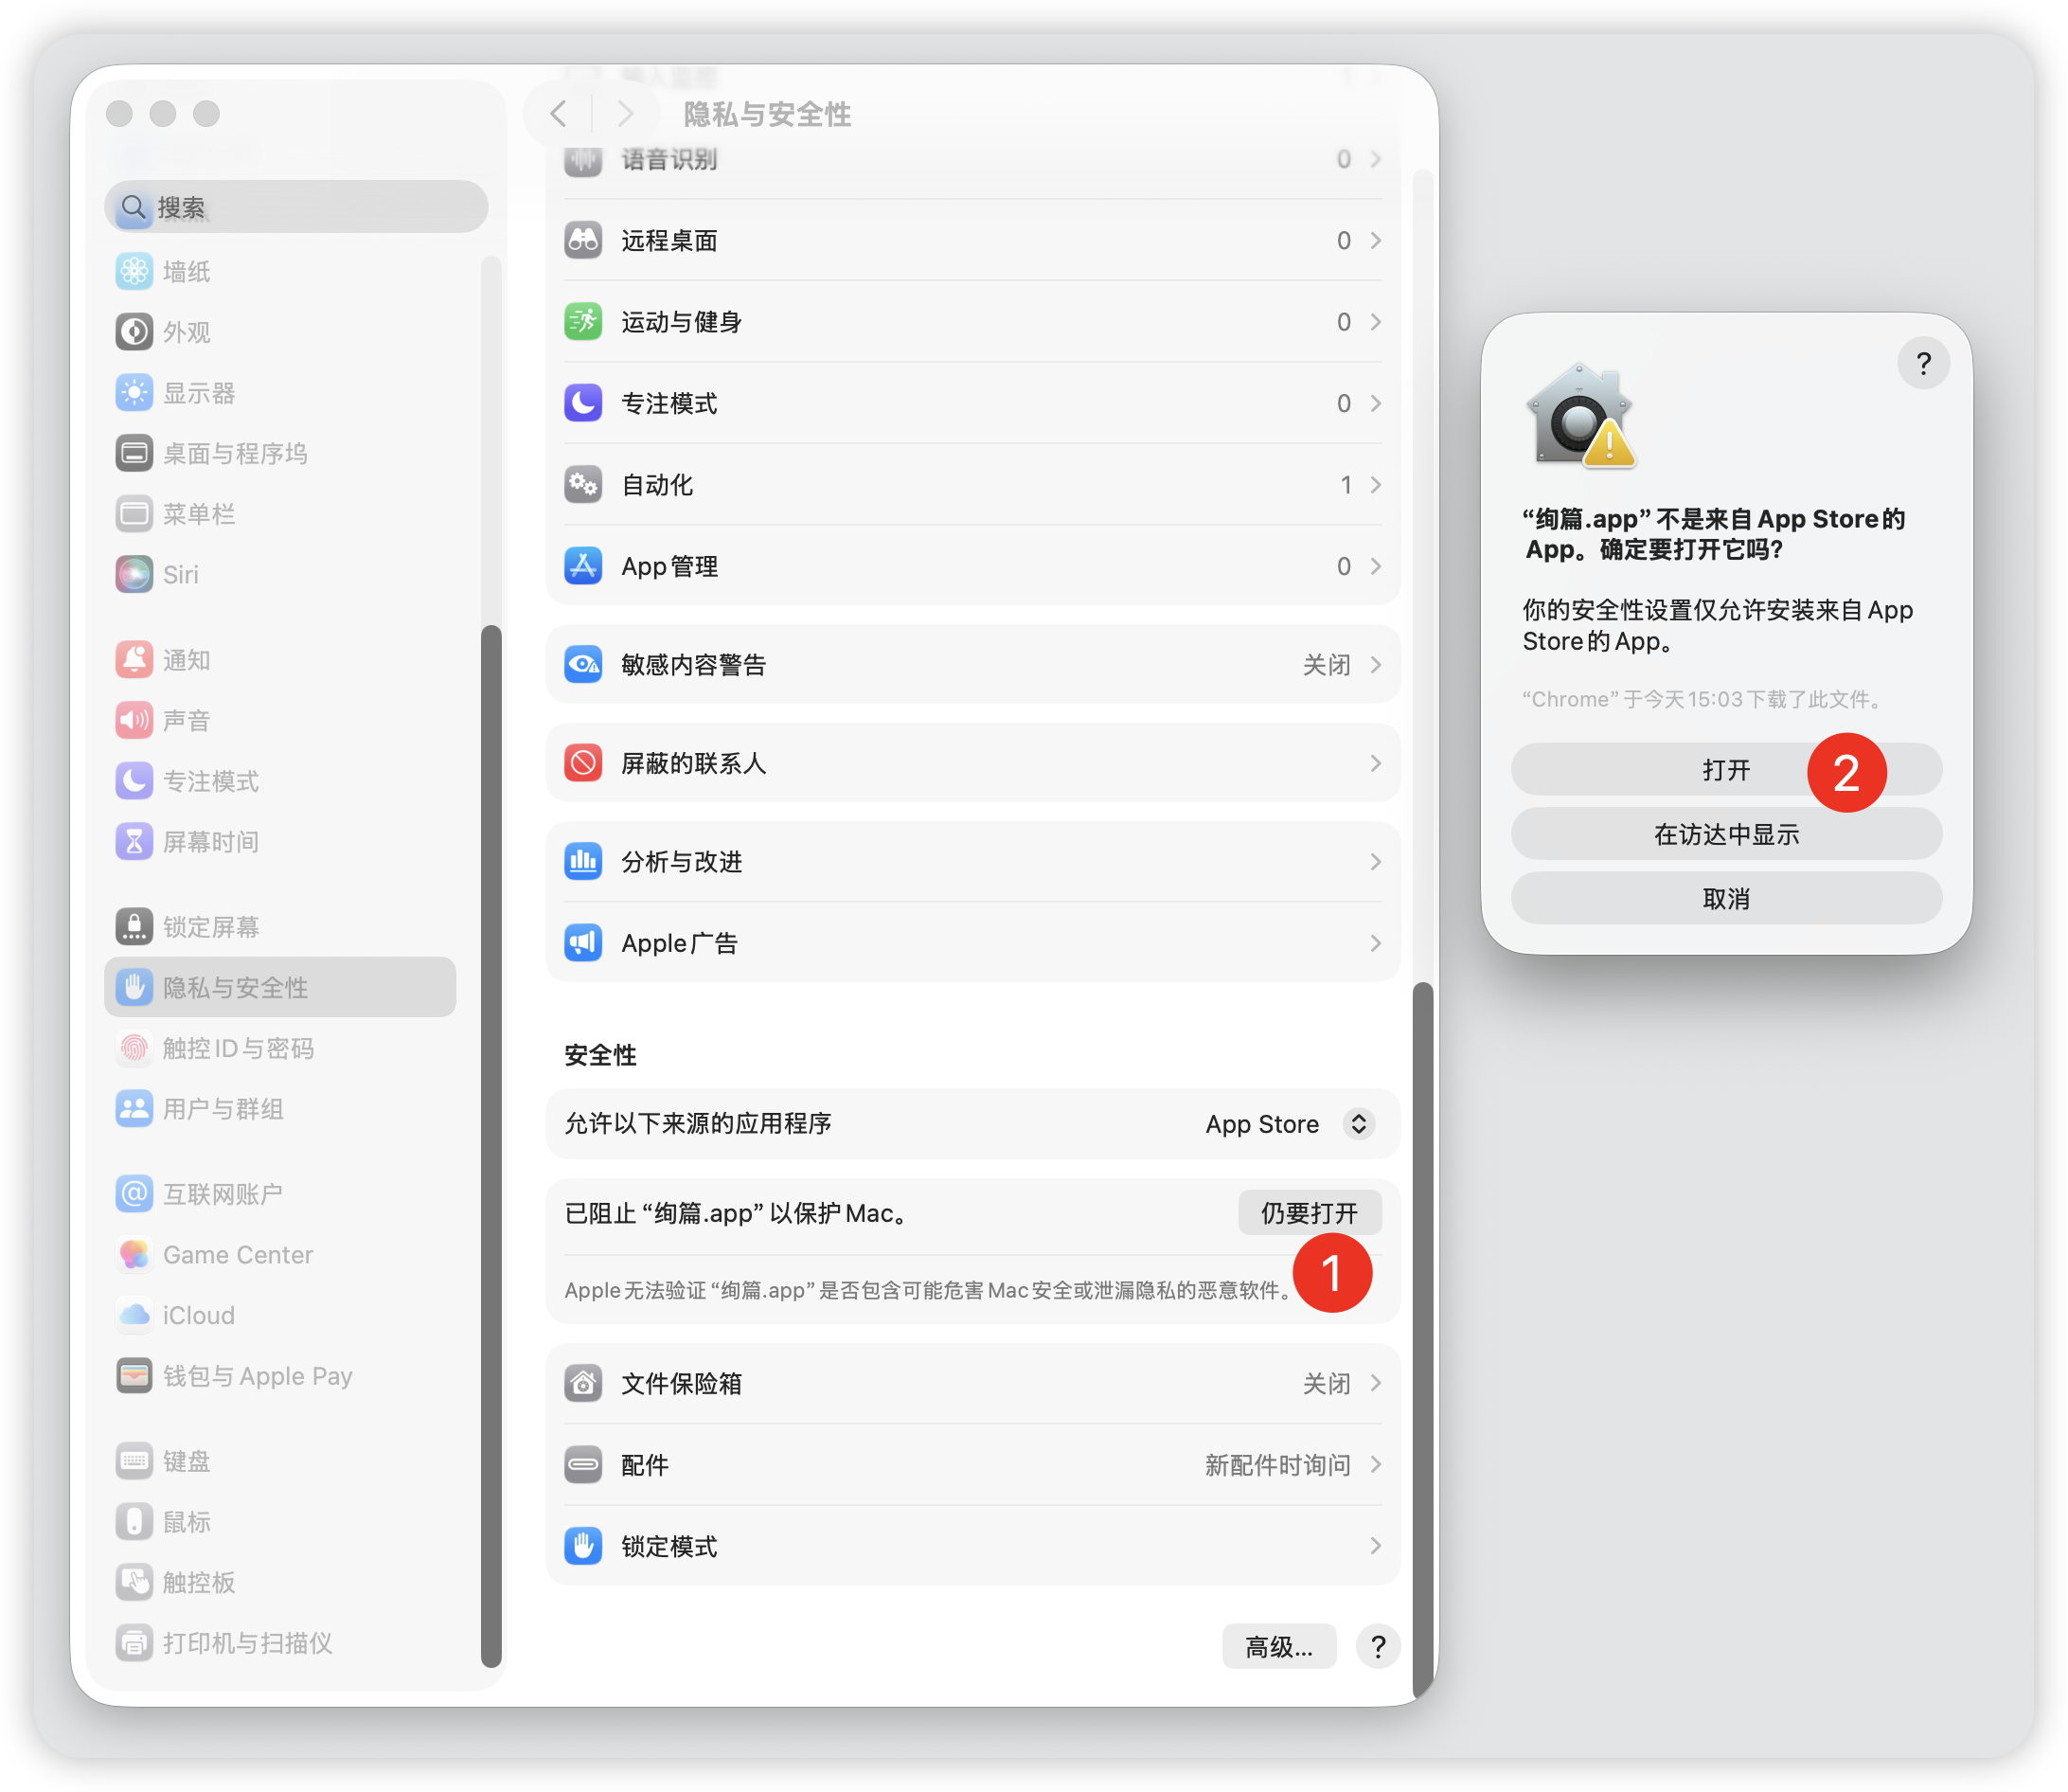This screenshot has height=1792, width=2068.
Task: Click 打开 in the security dialog
Action: coord(1726,770)
